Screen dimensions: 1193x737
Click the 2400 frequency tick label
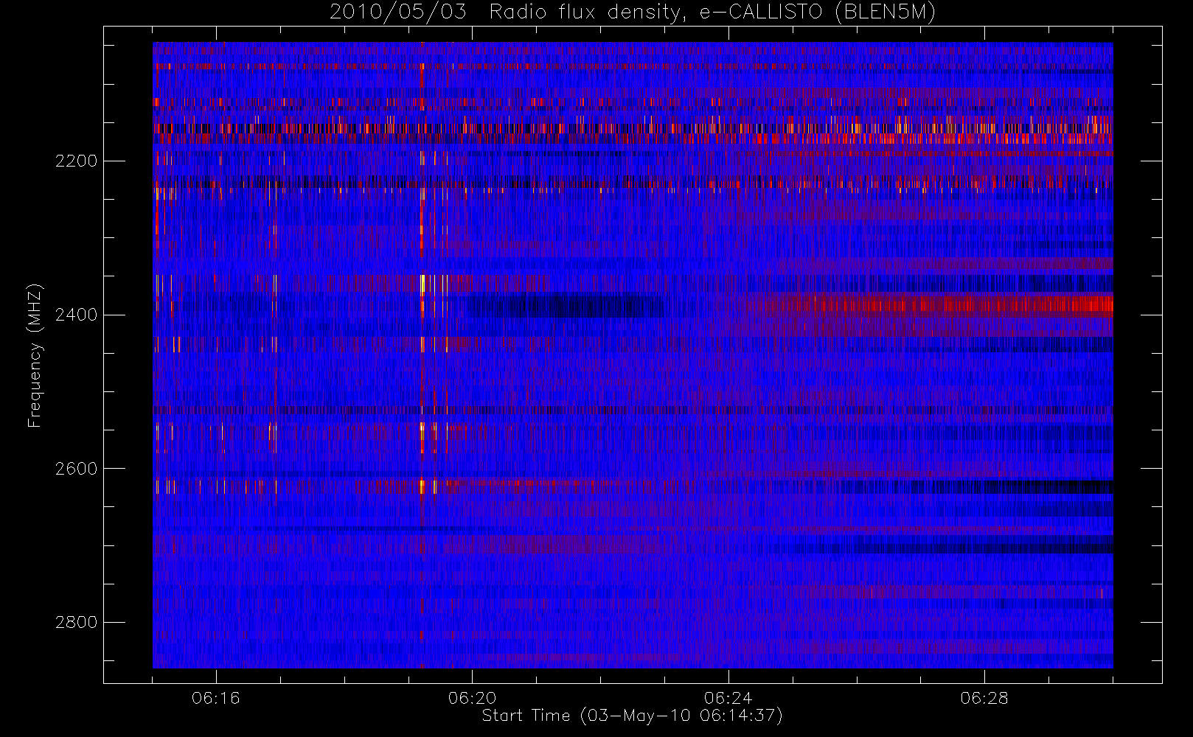click(x=76, y=315)
